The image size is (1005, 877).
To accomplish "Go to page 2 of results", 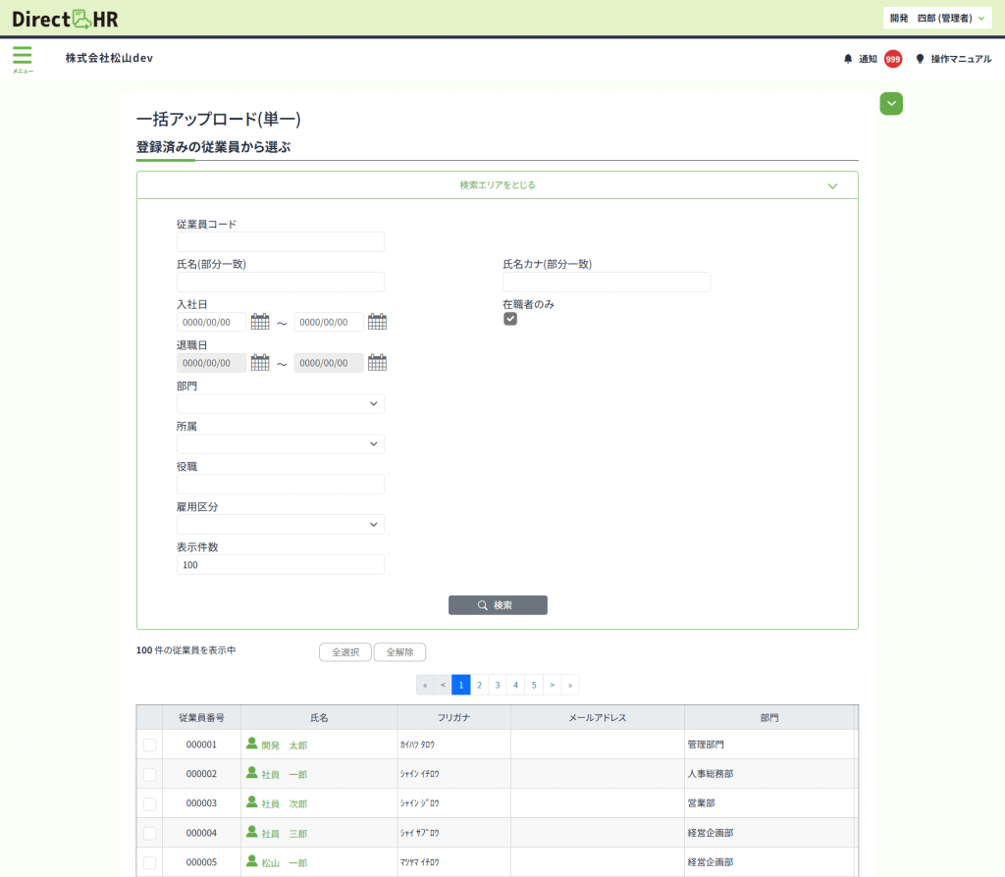I will [479, 685].
